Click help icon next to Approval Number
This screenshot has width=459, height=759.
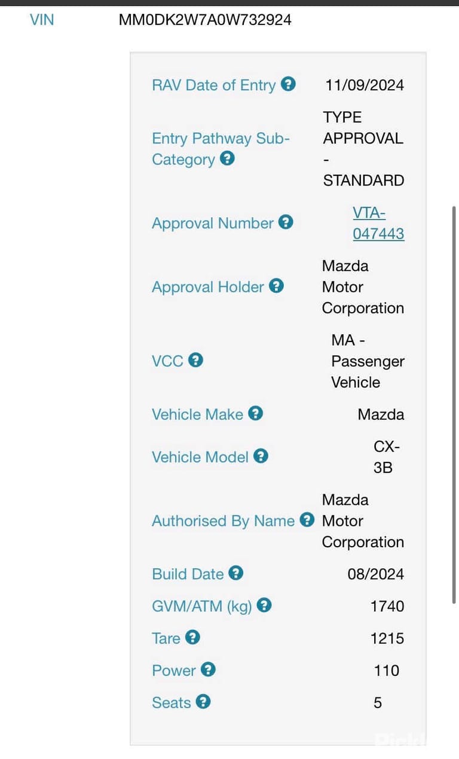pyautogui.click(x=286, y=222)
